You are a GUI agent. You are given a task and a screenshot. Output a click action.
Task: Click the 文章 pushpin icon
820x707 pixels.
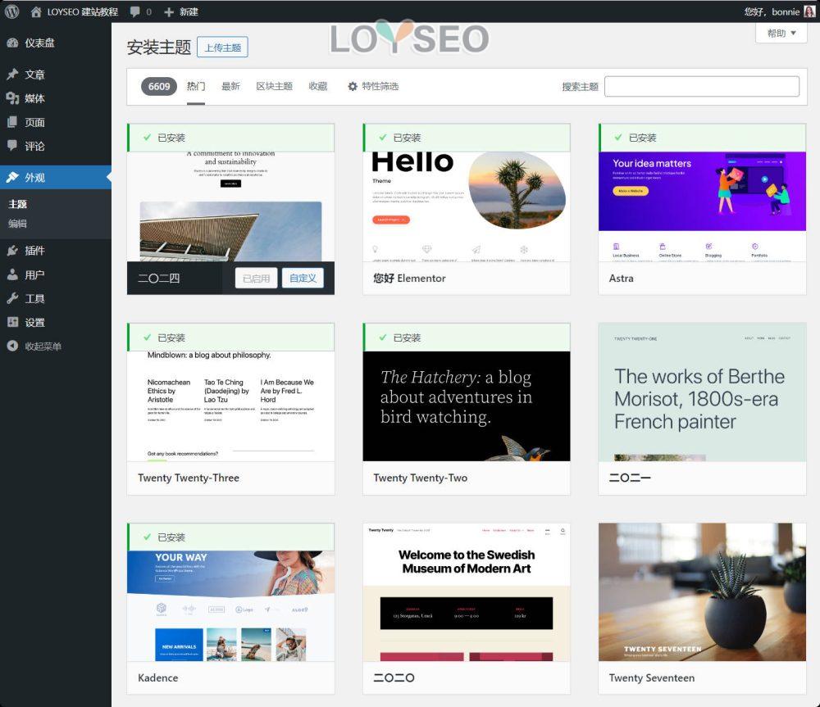12,75
